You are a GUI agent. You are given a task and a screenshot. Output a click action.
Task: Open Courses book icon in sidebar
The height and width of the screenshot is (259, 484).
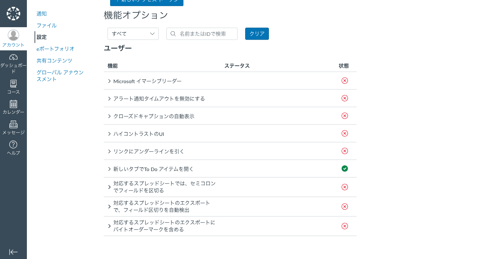(13, 84)
